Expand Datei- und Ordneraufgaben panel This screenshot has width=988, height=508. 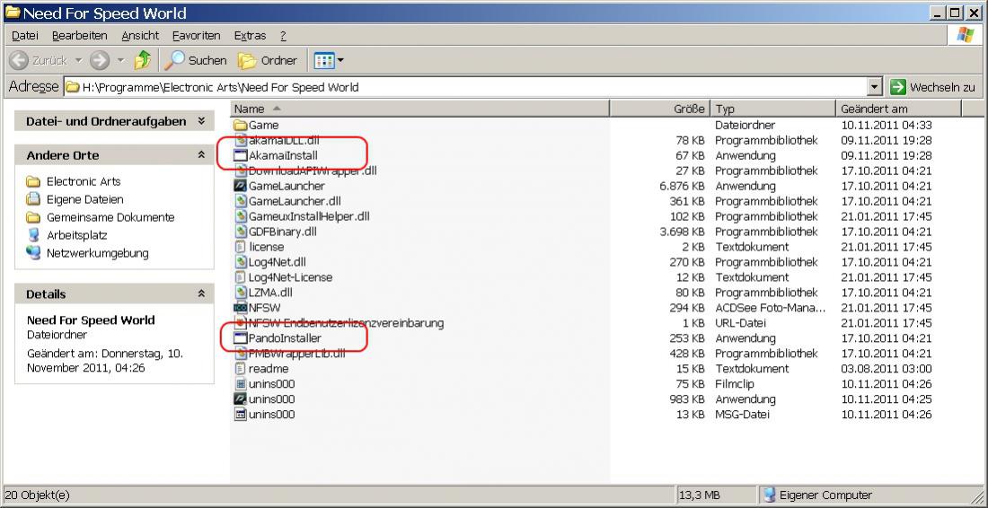201,121
